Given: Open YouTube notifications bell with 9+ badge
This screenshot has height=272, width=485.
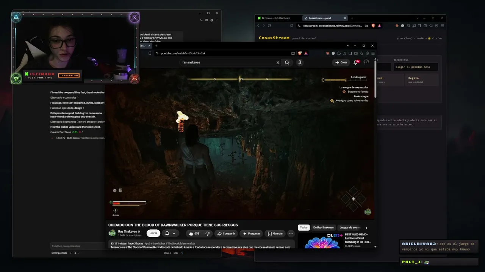Looking at the screenshot, I should [356, 62].
